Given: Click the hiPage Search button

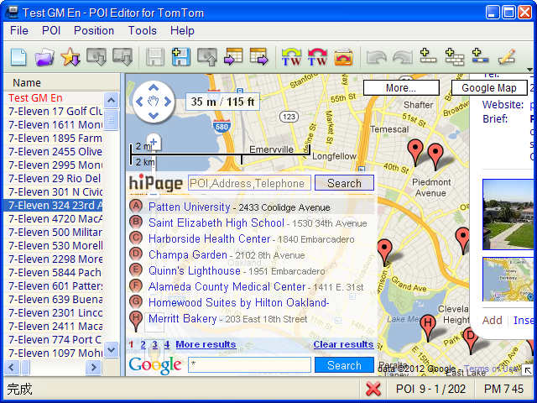Looking at the screenshot, I should click(344, 183).
